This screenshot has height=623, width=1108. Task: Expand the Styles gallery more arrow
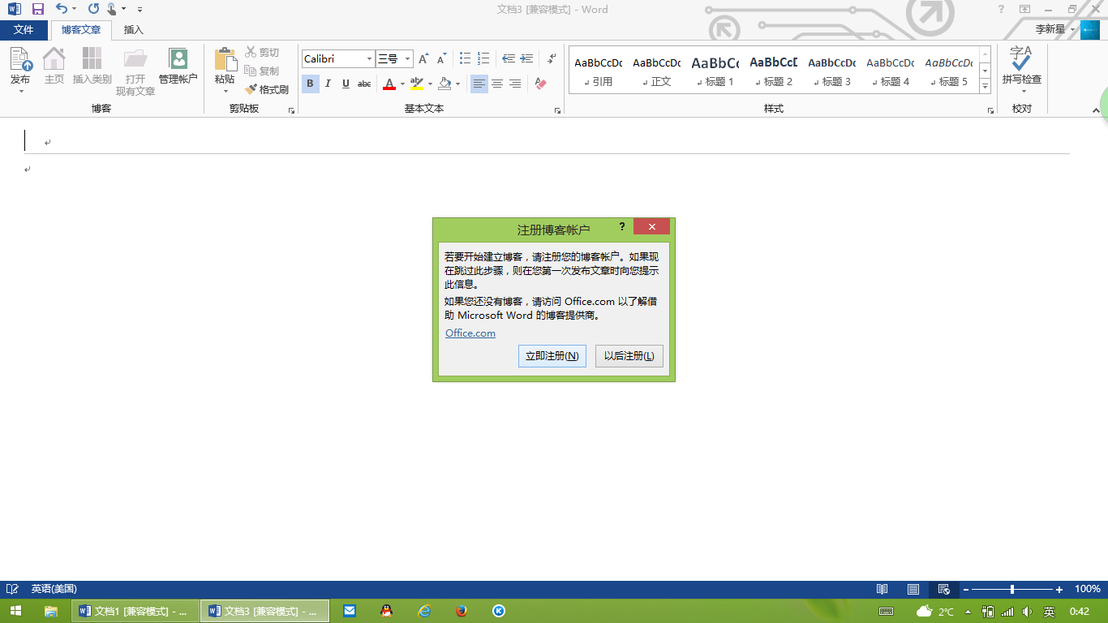(x=986, y=86)
